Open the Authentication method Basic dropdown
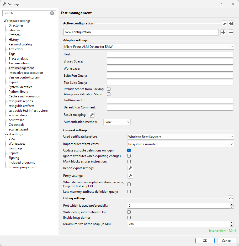239x246 pixels. click(x=117, y=122)
